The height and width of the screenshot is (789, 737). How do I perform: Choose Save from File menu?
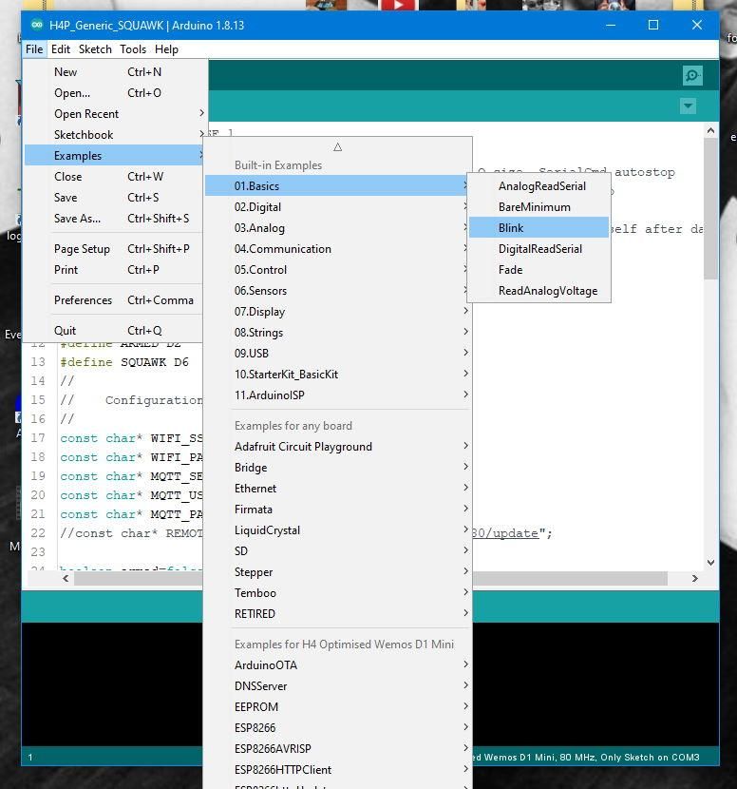[113, 198]
